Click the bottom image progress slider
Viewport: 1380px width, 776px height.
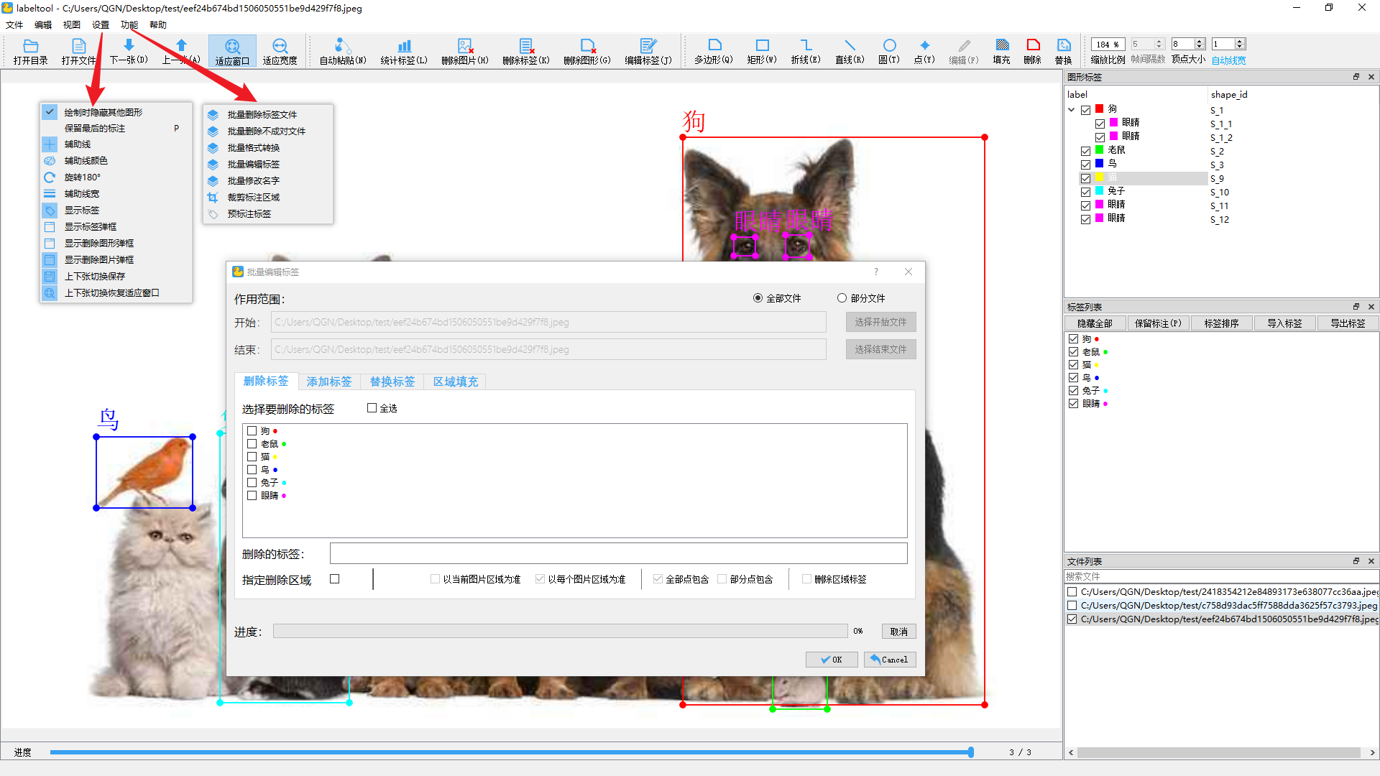click(x=510, y=752)
